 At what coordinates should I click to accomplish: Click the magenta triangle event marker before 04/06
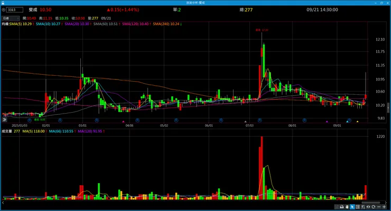point(123,122)
